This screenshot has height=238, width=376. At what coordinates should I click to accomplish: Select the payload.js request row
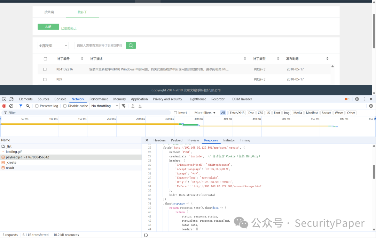71,157
